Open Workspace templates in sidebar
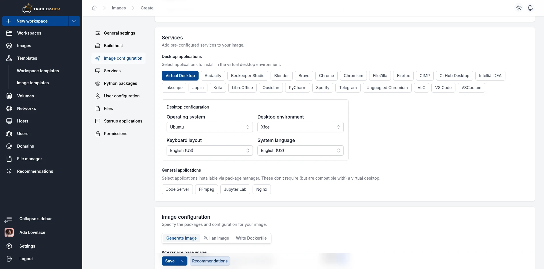Screen dimensions: 544x269 38,71
